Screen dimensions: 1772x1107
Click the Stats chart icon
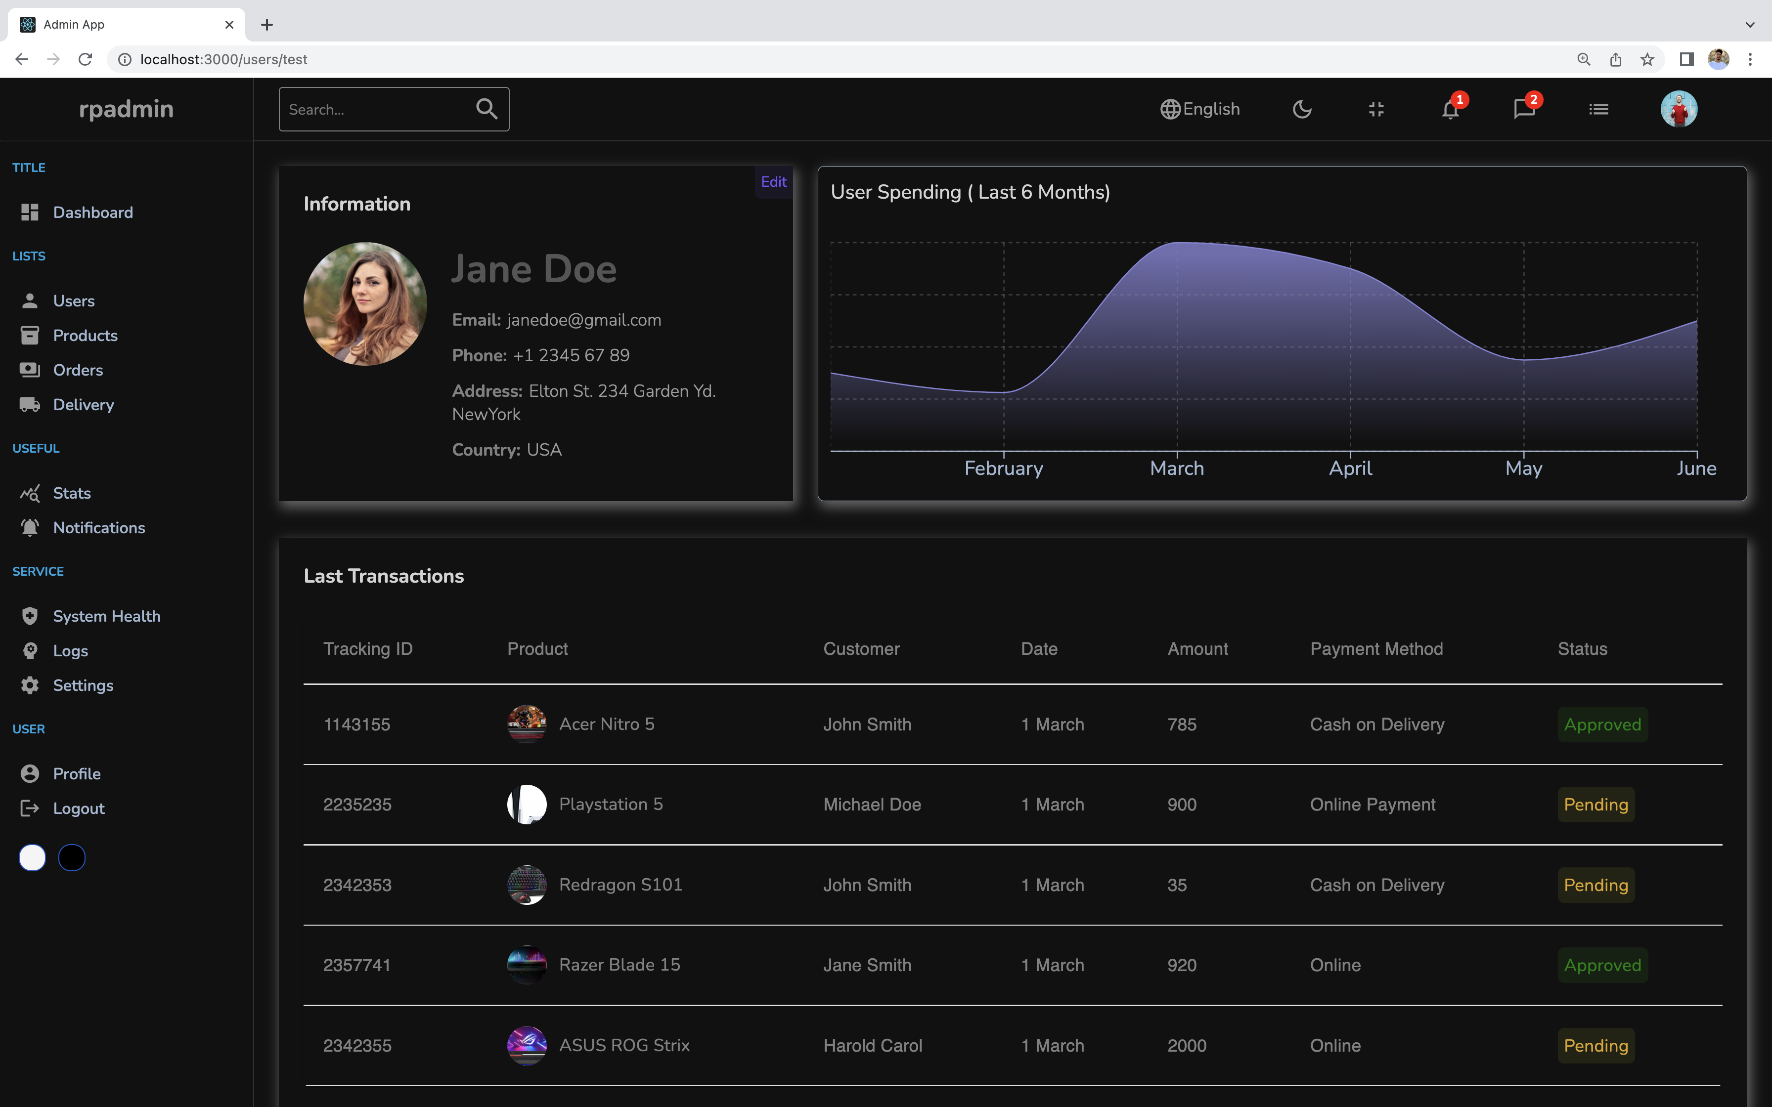30,493
